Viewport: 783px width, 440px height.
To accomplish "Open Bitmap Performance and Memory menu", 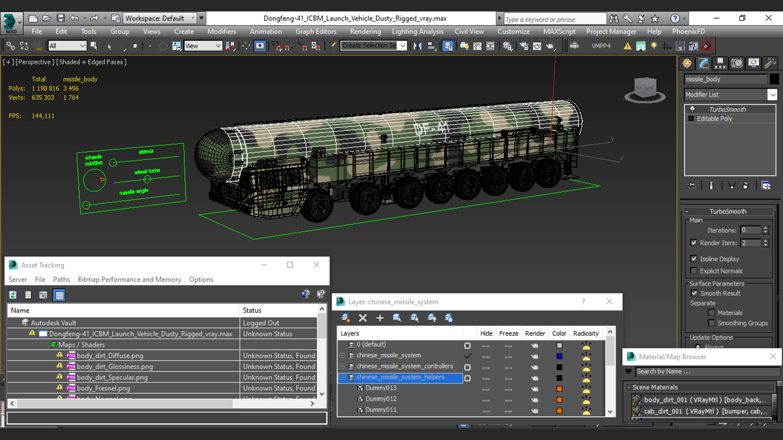I will [129, 279].
